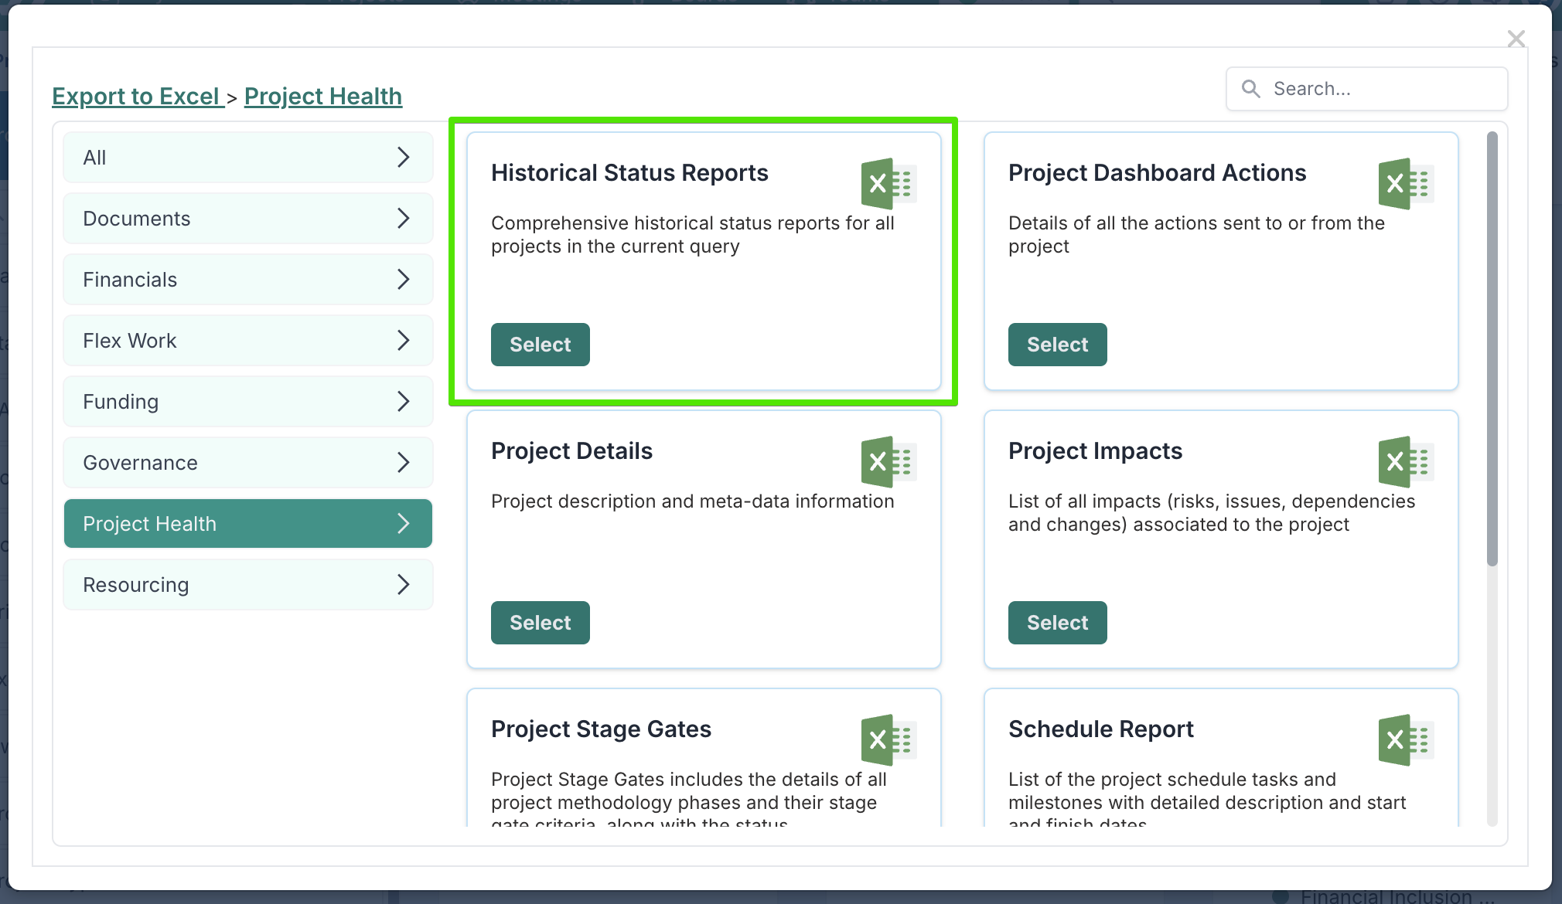The image size is (1562, 904).
Task: Expand the Financials category chevron
Action: (403, 280)
